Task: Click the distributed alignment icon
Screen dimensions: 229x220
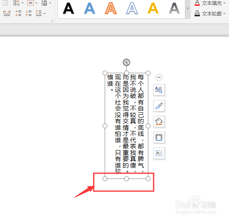Action: pos(7,13)
